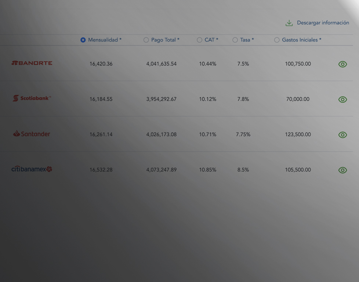Viewport: 359px width, 282px height.
Task: Click the Santander logo
Action: click(32, 134)
